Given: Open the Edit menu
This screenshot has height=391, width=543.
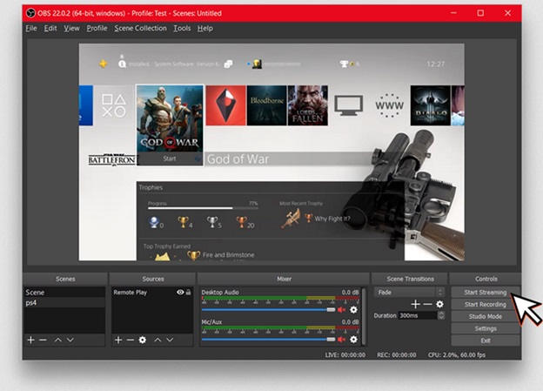Looking at the screenshot, I should point(50,29).
